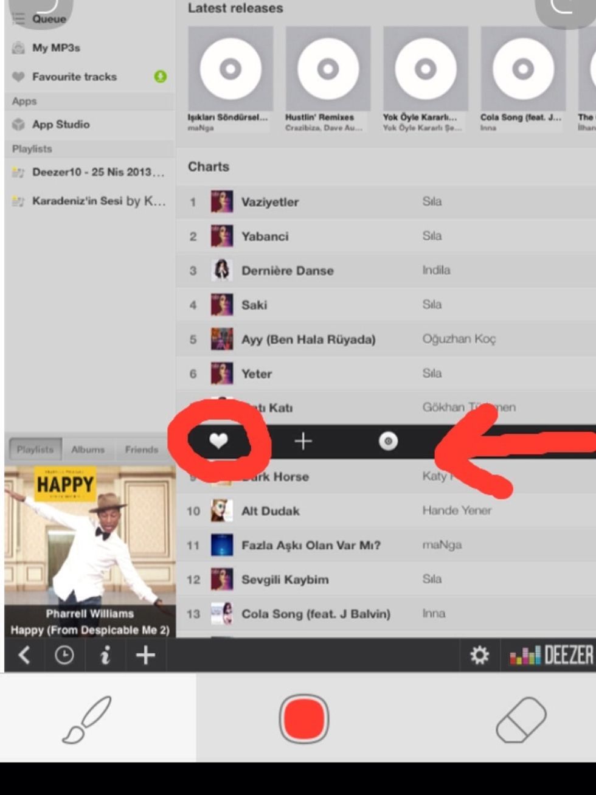
Task: Tap the plus icon in the black track bar
Action: (303, 441)
